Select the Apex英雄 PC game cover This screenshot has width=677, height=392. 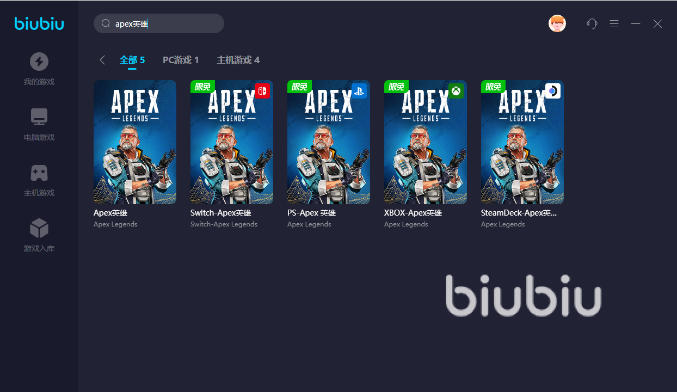click(x=135, y=142)
